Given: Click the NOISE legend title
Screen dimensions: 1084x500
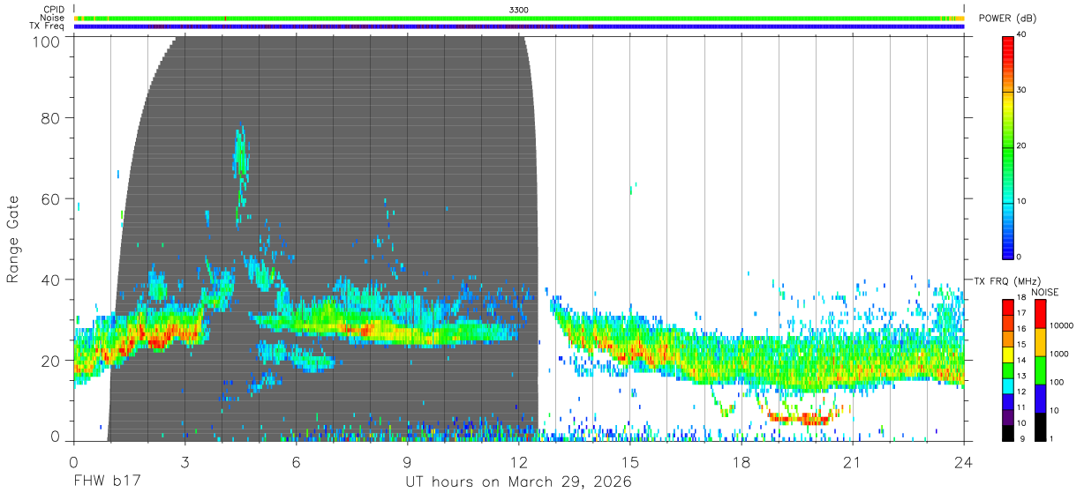Looking at the screenshot, I should pyautogui.click(x=1044, y=292).
